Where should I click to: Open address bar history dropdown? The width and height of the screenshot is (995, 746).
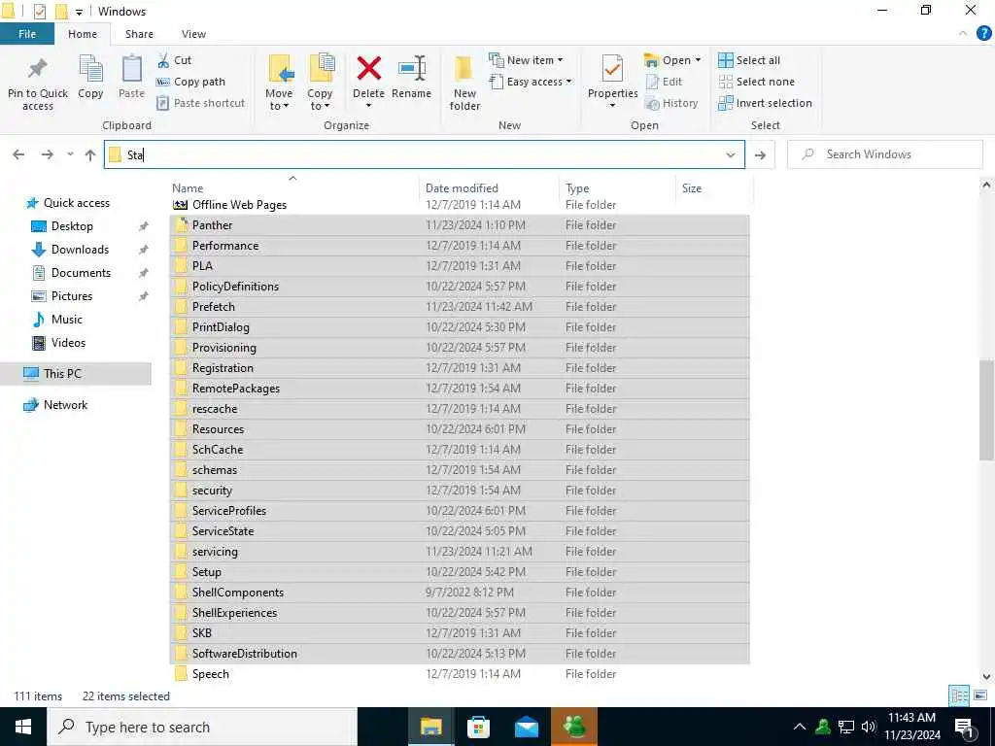point(731,154)
